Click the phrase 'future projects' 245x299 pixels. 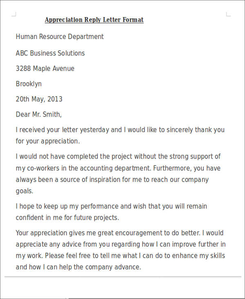pos(96,218)
